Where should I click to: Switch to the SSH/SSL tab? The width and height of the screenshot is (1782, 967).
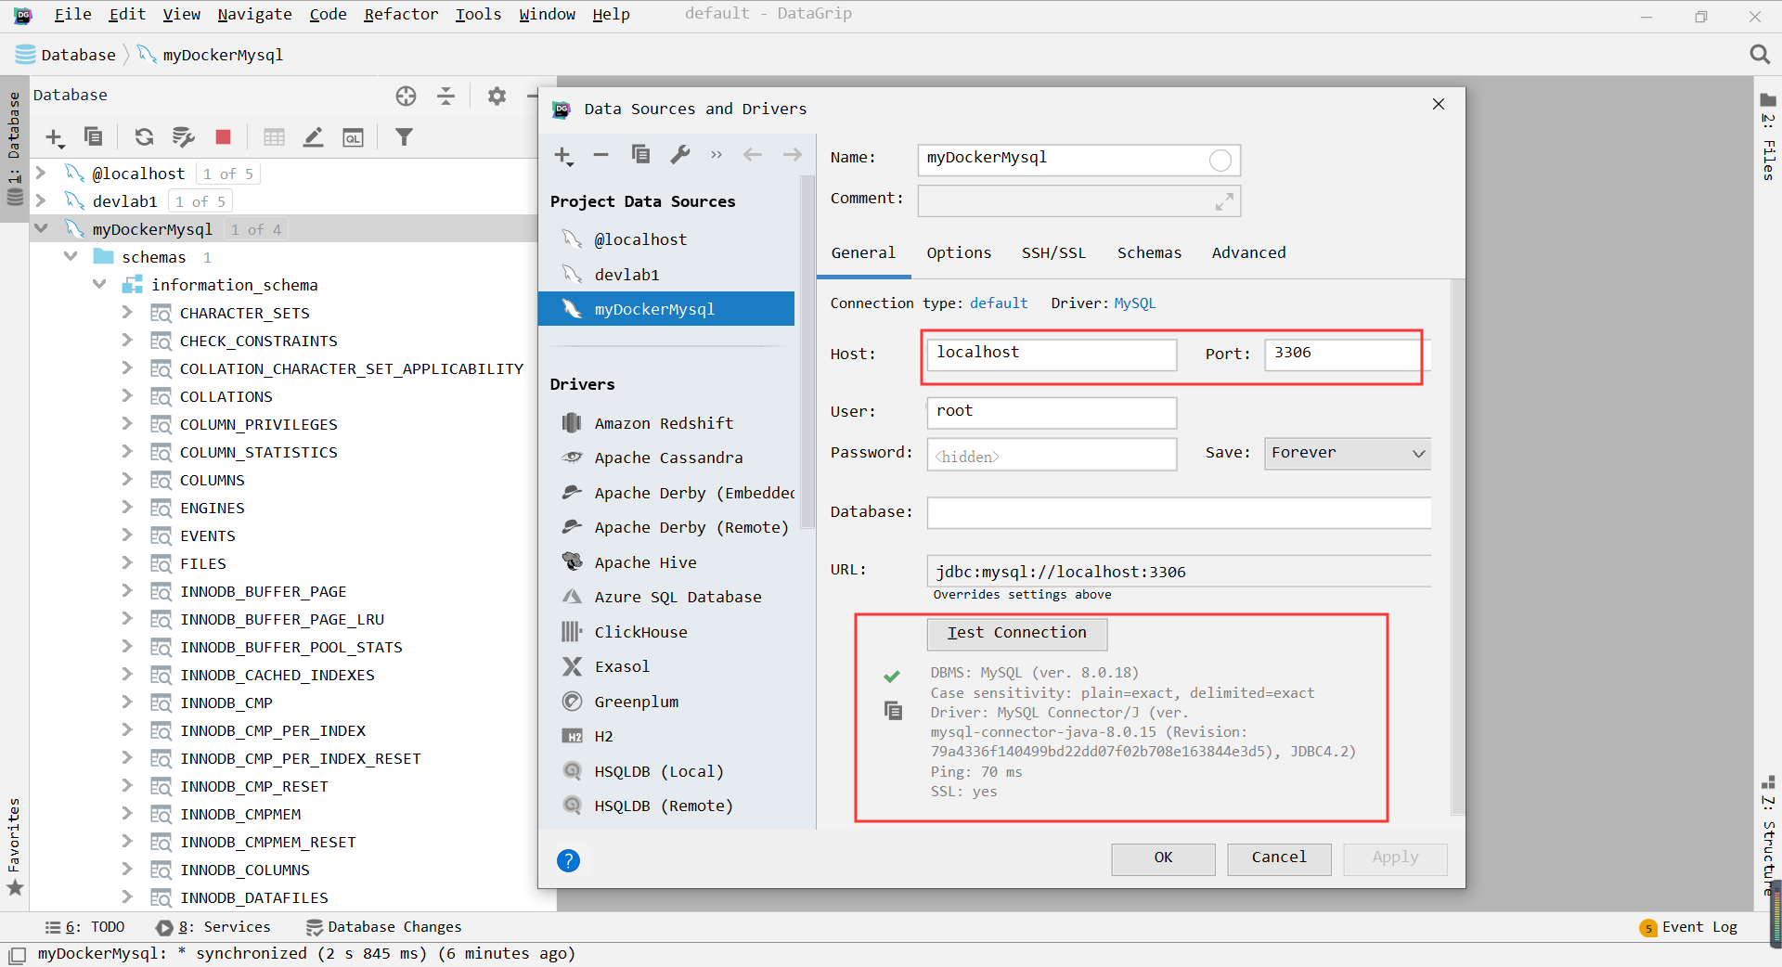coord(1053,252)
